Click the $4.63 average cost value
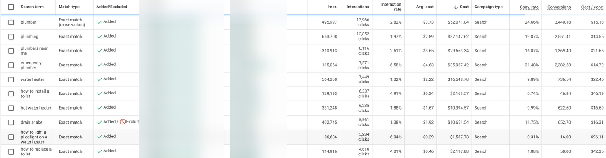The width and height of the screenshot is (606, 158). [428, 65]
